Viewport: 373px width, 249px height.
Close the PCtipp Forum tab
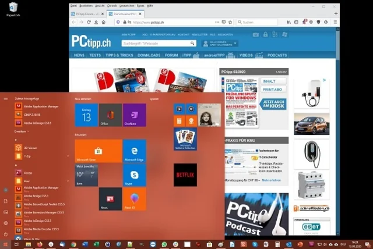[103, 14]
